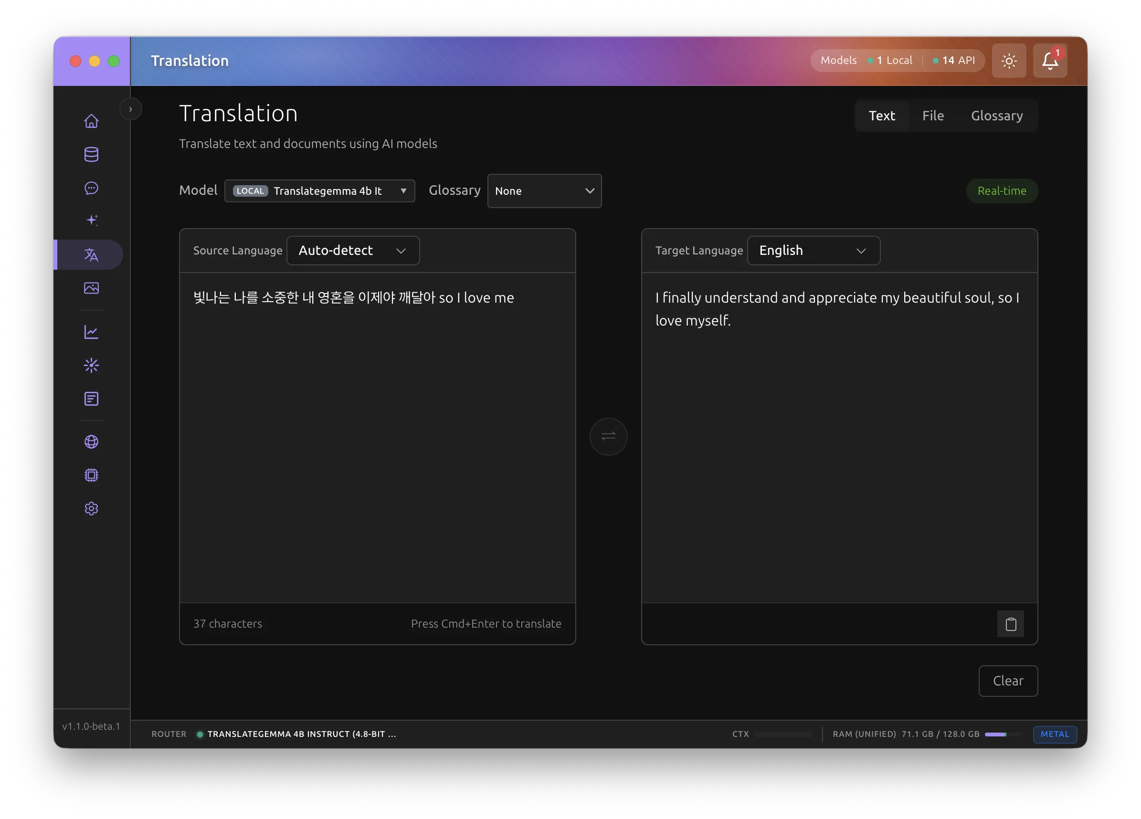The height and width of the screenshot is (819, 1141).
Task: Copy translation using clipboard icon
Action: coord(1010,624)
